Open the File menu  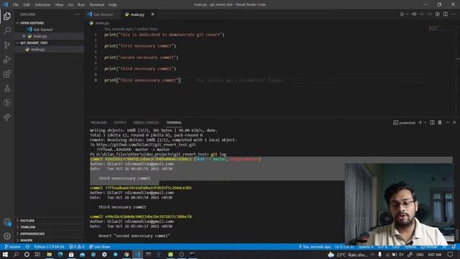[16, 5]
